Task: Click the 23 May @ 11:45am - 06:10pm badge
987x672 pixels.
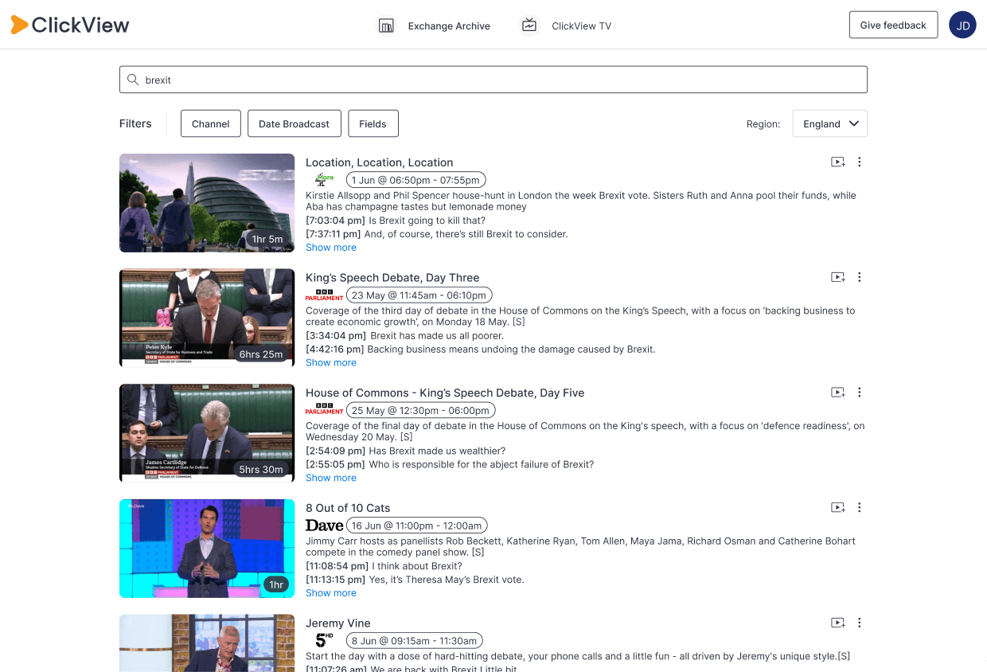Action: coord(419,295)
